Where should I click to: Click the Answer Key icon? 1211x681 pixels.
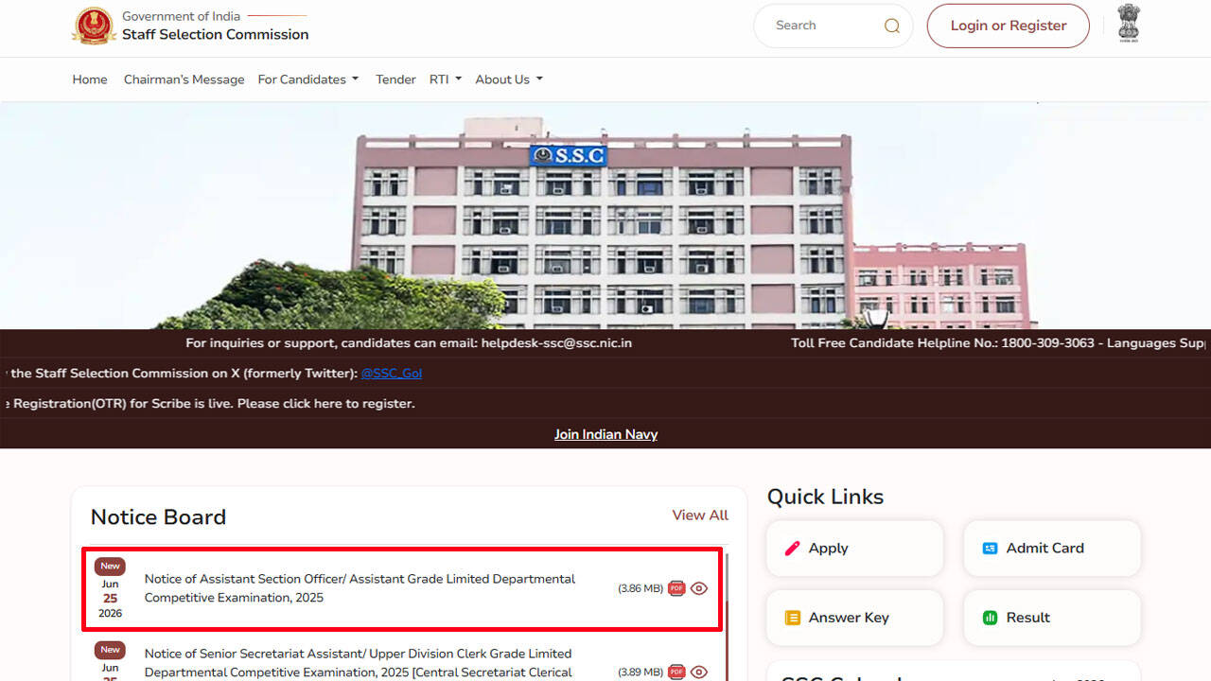pyautogui.click(x=793, y=618)
